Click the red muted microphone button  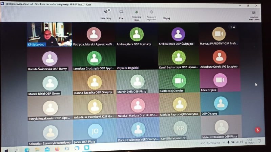coord(257,130)
